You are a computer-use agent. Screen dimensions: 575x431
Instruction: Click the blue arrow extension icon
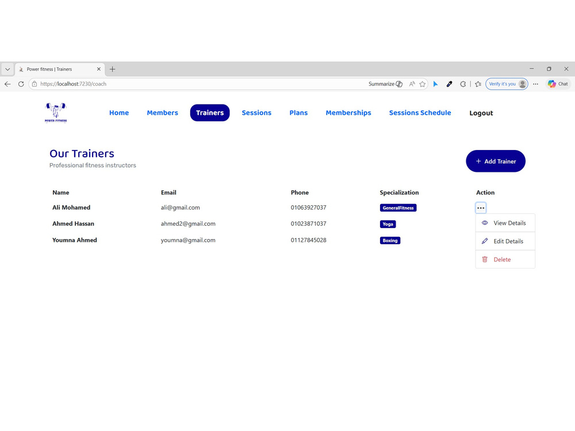(436, 84)
